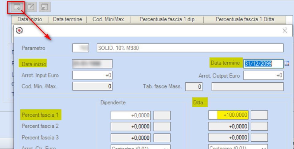
Task: Click the Percent.fascia 2 label
Action: click(x=40, y=126)
